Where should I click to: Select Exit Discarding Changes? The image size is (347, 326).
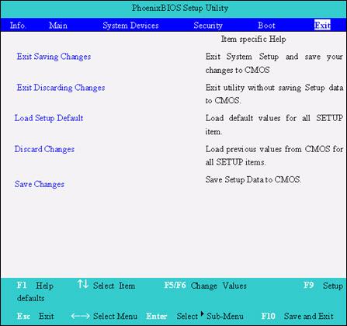coord(61,88)
